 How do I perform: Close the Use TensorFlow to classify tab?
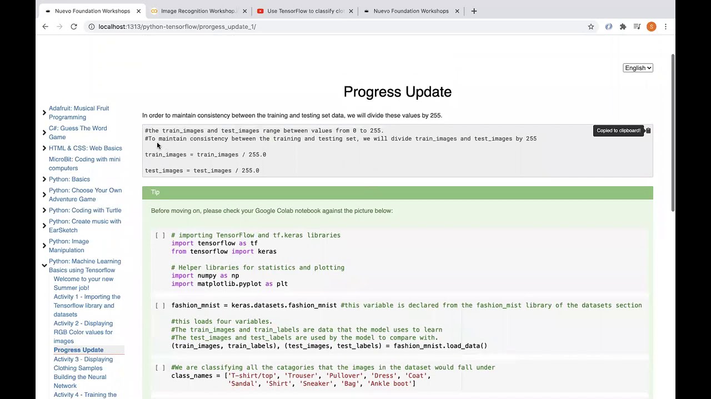tap(351, 11)
